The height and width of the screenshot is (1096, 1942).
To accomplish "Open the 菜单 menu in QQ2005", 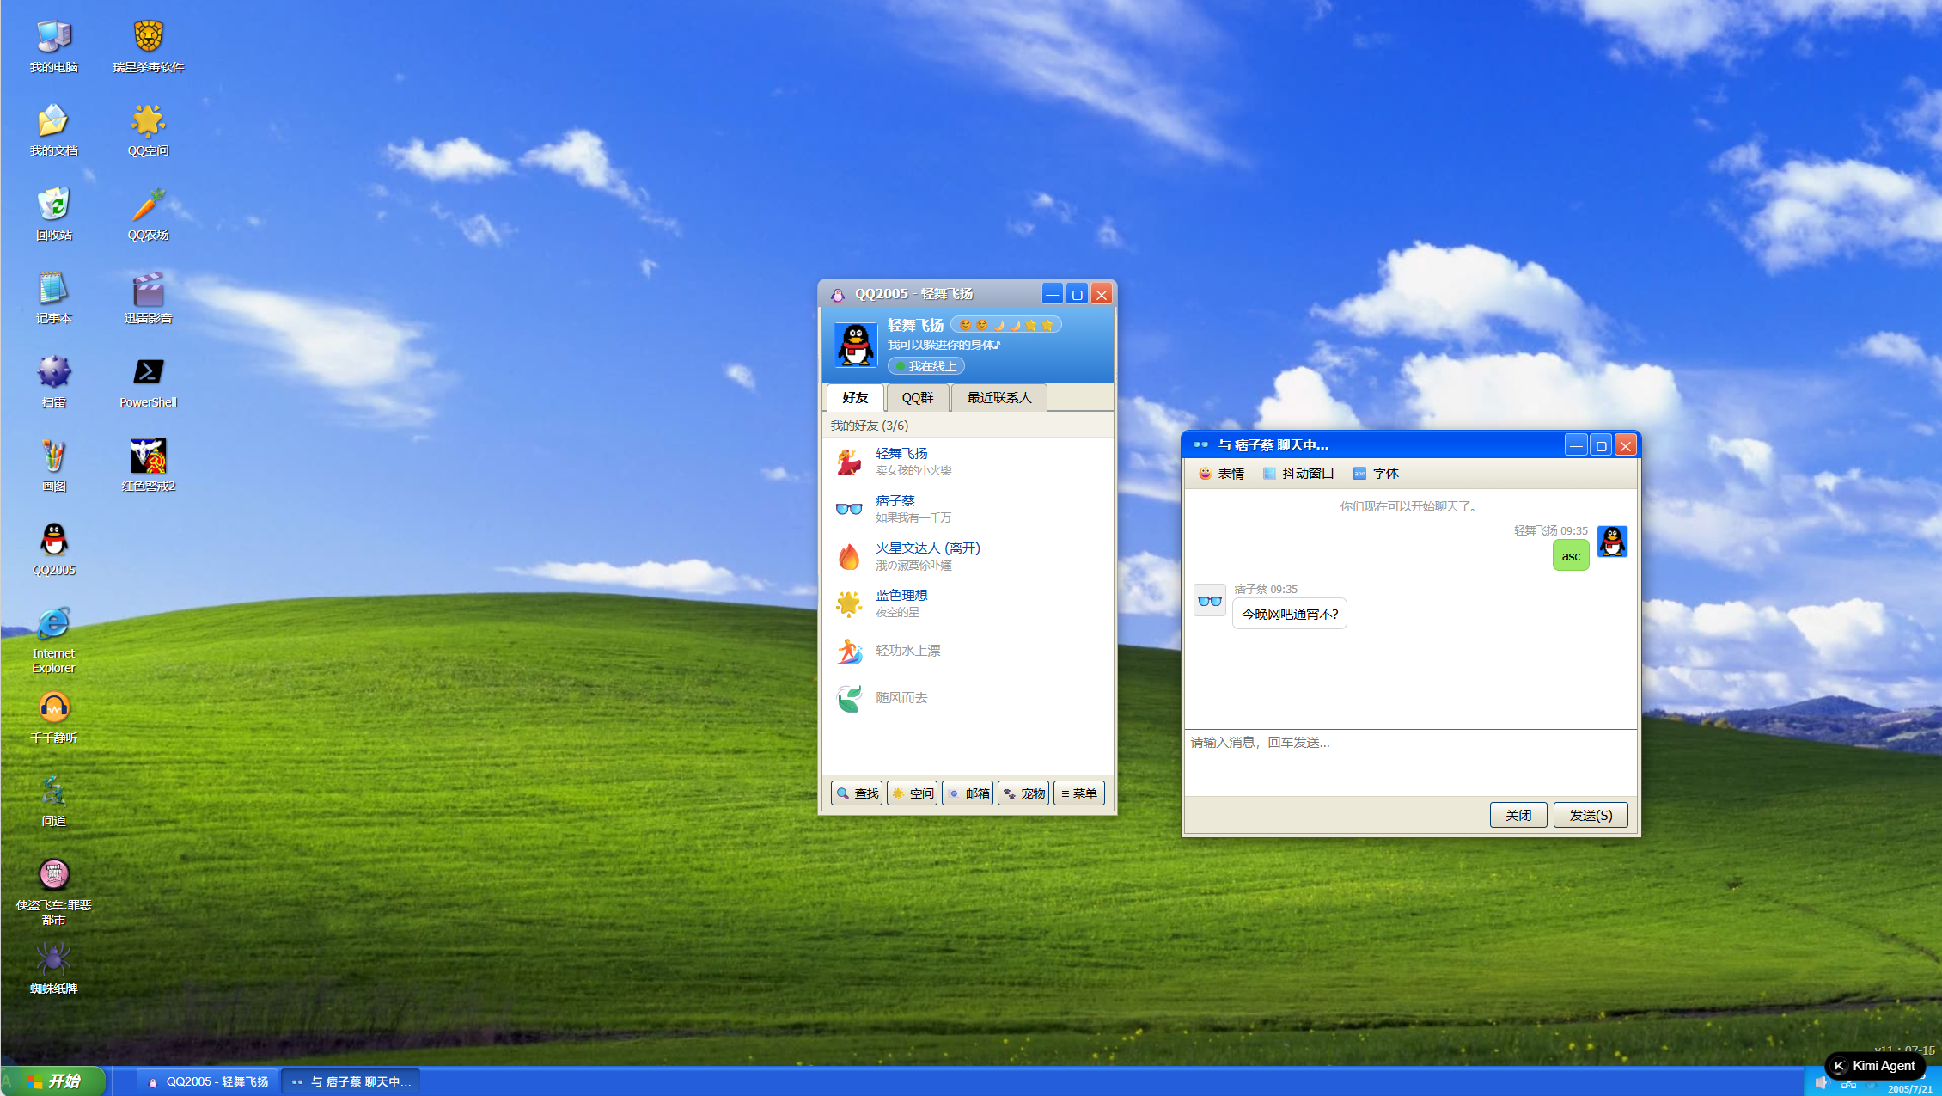I will coord(1079,793).
